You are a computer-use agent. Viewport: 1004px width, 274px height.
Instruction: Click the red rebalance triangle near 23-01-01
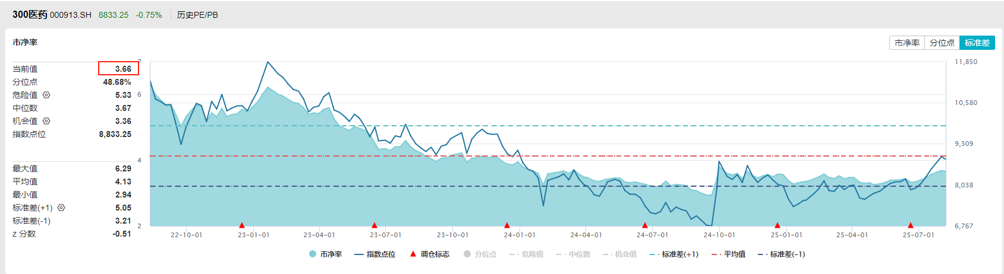242,225
